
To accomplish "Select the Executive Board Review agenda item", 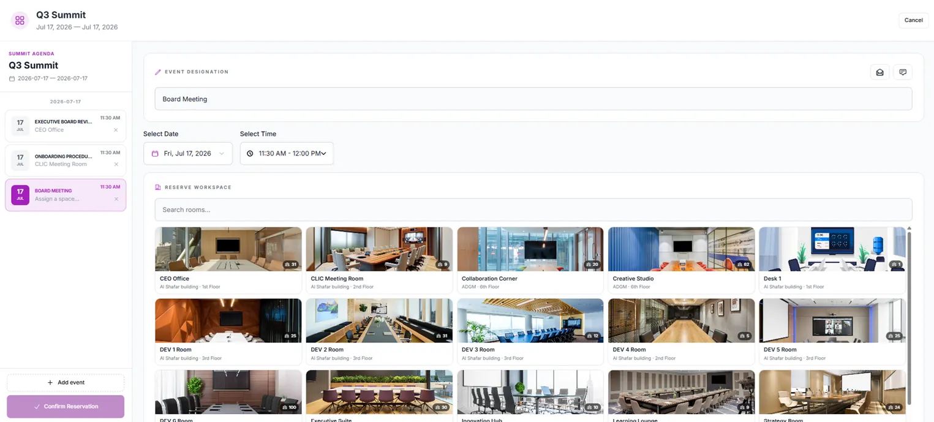I will (66, 126).
